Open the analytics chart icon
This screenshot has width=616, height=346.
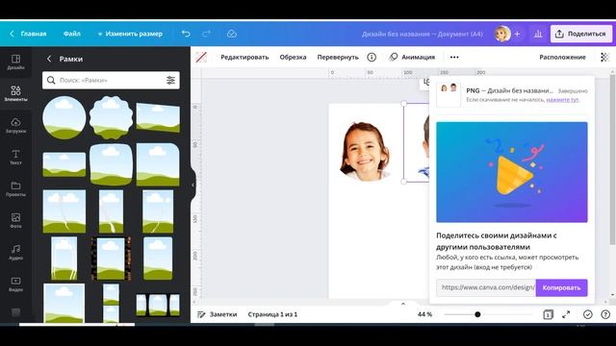click(x=538, y=35)
